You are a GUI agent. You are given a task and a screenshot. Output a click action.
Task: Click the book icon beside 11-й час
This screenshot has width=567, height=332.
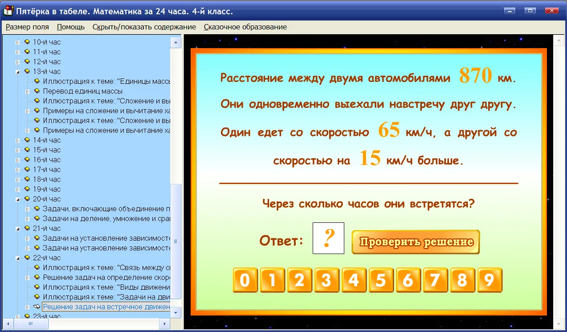(27, 52)
